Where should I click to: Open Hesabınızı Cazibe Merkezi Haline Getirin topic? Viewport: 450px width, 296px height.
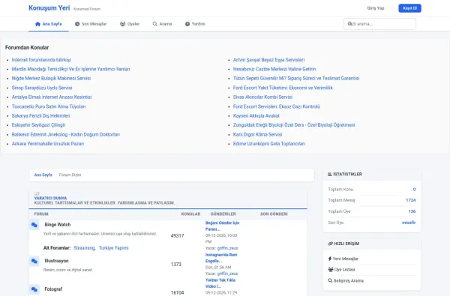click(x=274, y=69)
